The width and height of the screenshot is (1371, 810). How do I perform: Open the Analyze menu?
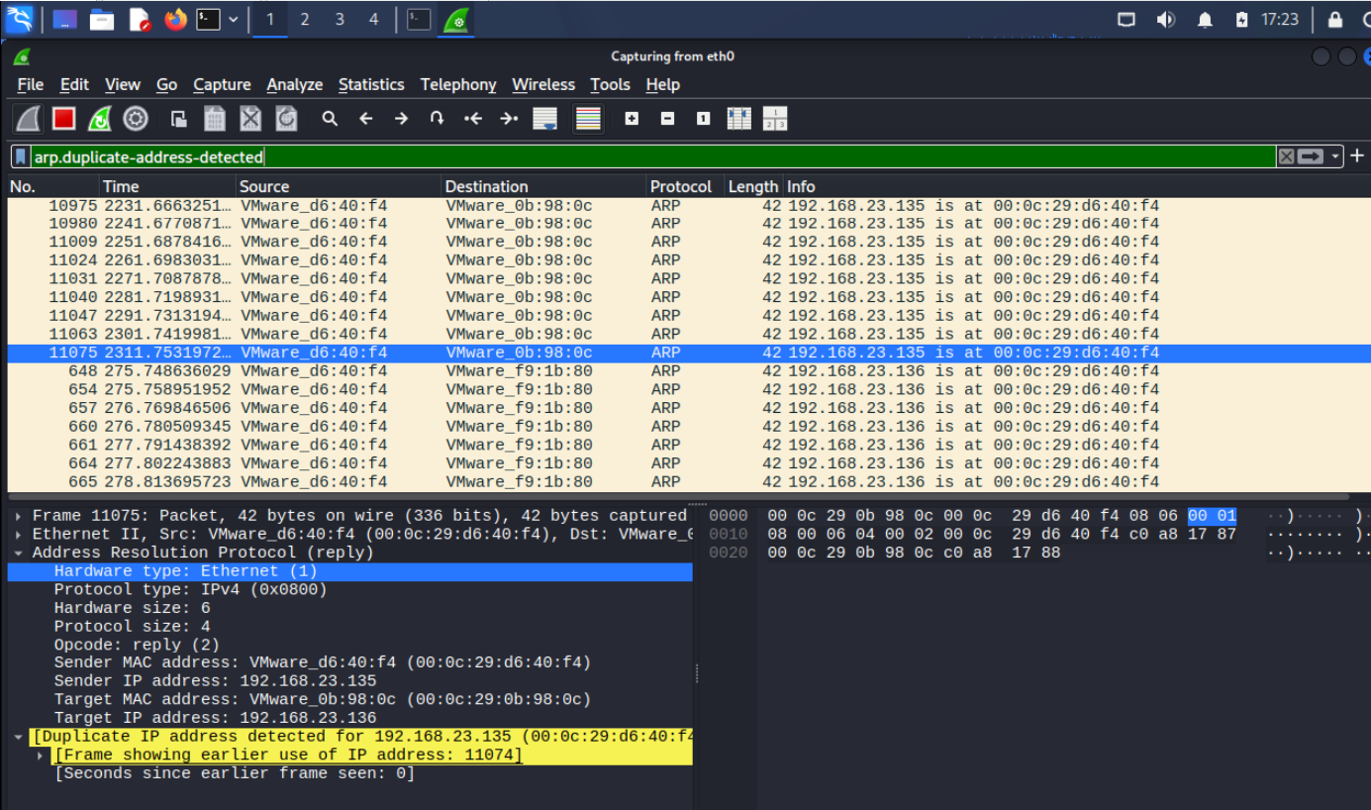click(295, 85)
